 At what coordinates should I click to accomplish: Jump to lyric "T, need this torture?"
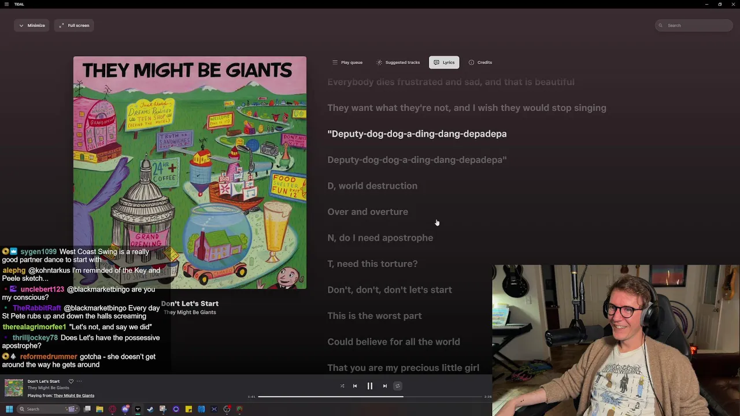[x=372, y=264]
